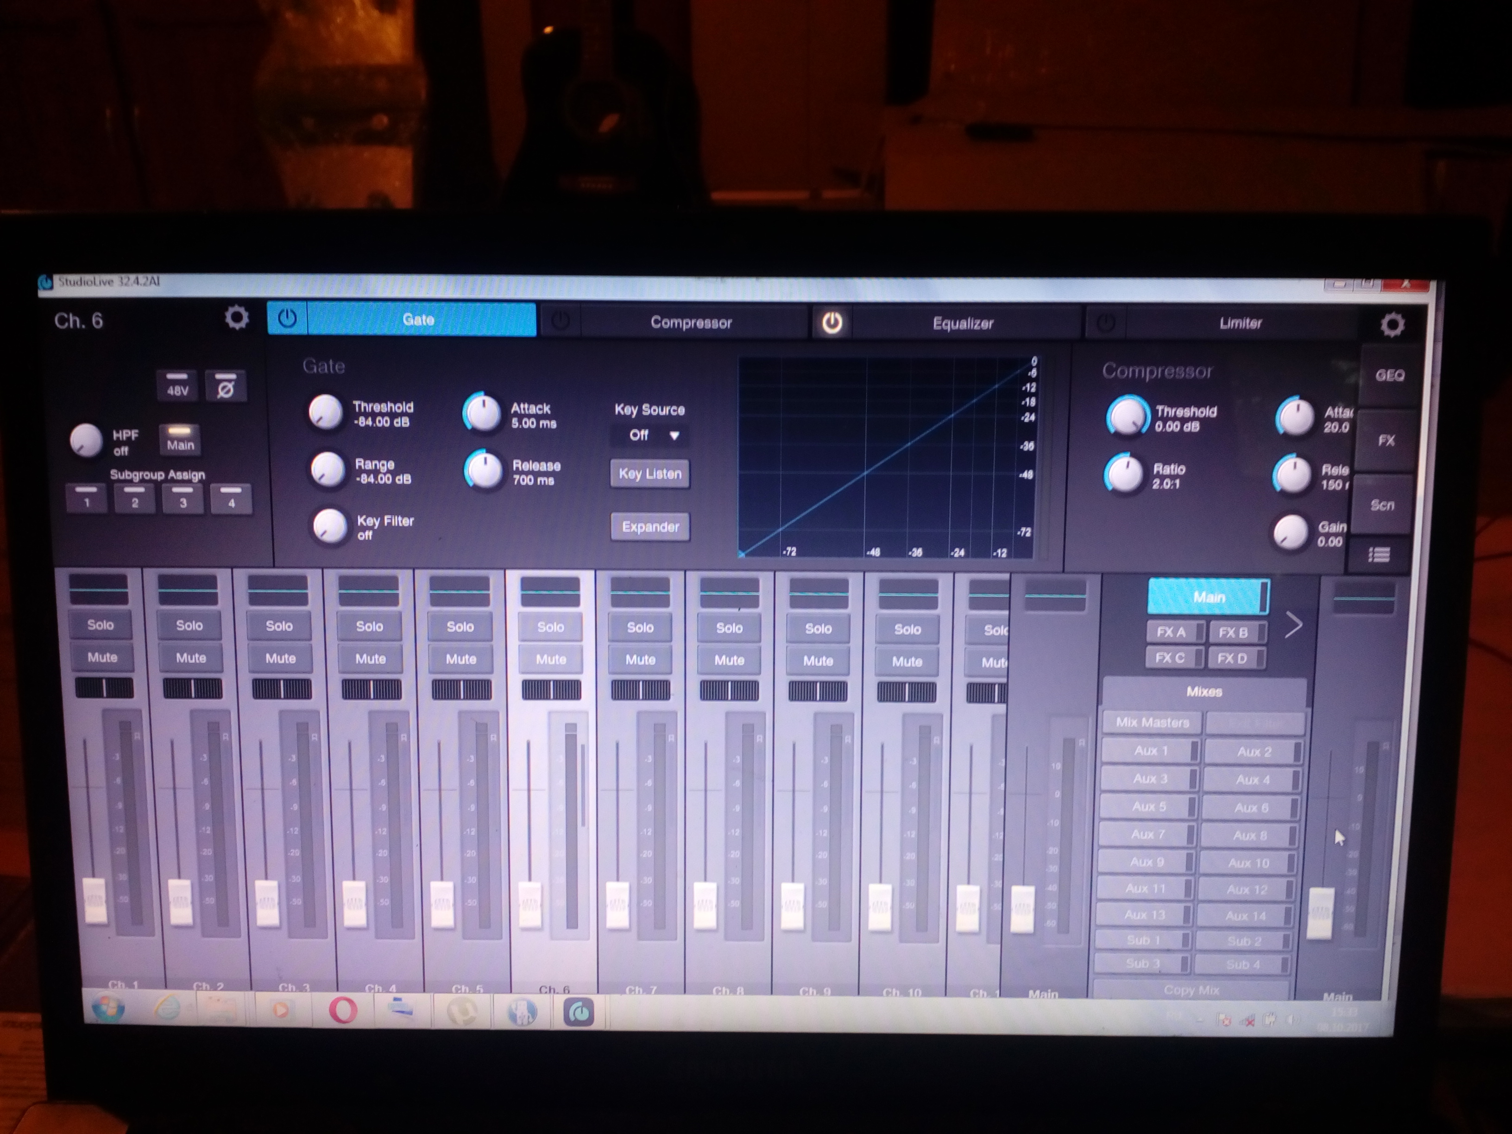
Task: Click the Compressor power icon
Action: (x=560, y=321)
